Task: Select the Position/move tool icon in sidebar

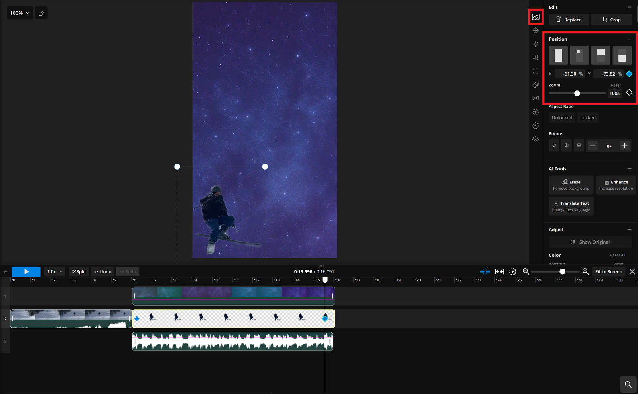Action: click(x=536, y=30)
